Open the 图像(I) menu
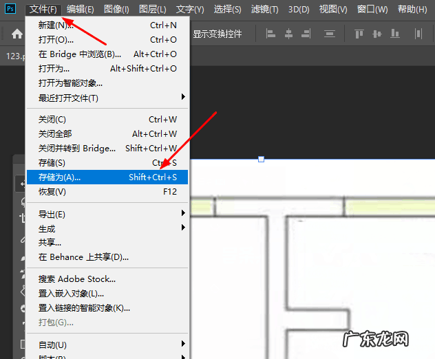Screen dimensions: 435x359 (x=116, y=10)
